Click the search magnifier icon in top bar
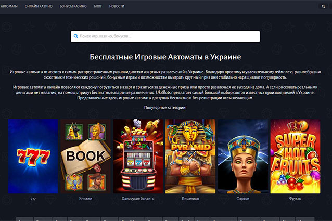 (323, 6)
